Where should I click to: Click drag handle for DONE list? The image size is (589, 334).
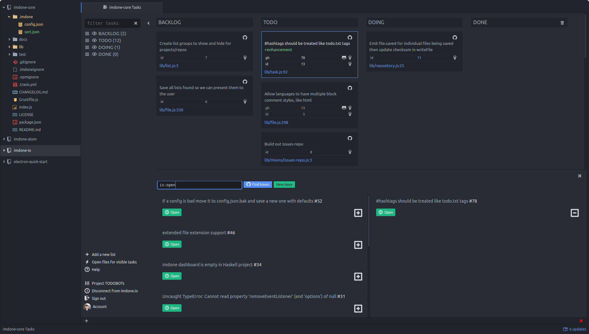point(87,54)
